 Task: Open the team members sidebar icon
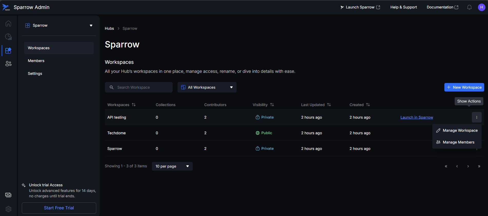(8, 64)
